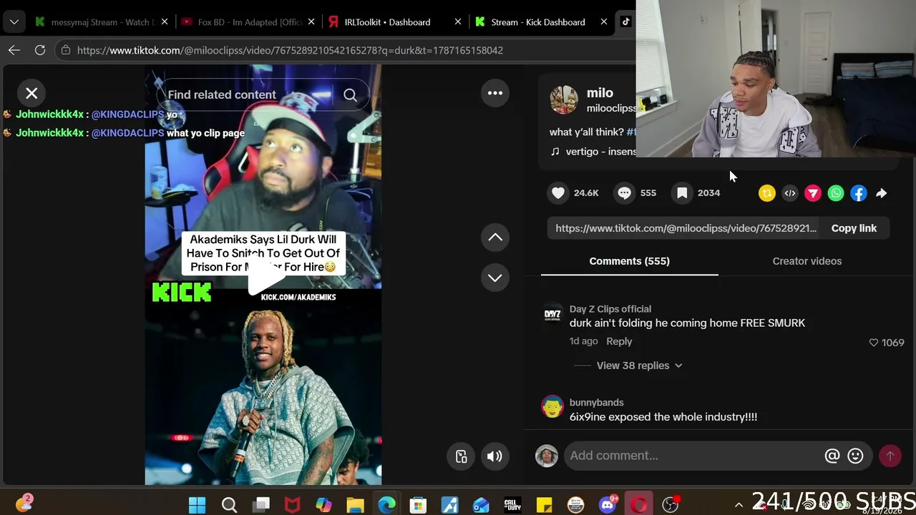The height and width of the screenshot is (515, 916).
Task: Share the video to WhatsApp
Action: [x=836, y=193]
